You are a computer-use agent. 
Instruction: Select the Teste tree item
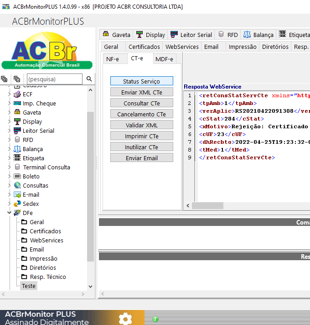tap(29, 286)
